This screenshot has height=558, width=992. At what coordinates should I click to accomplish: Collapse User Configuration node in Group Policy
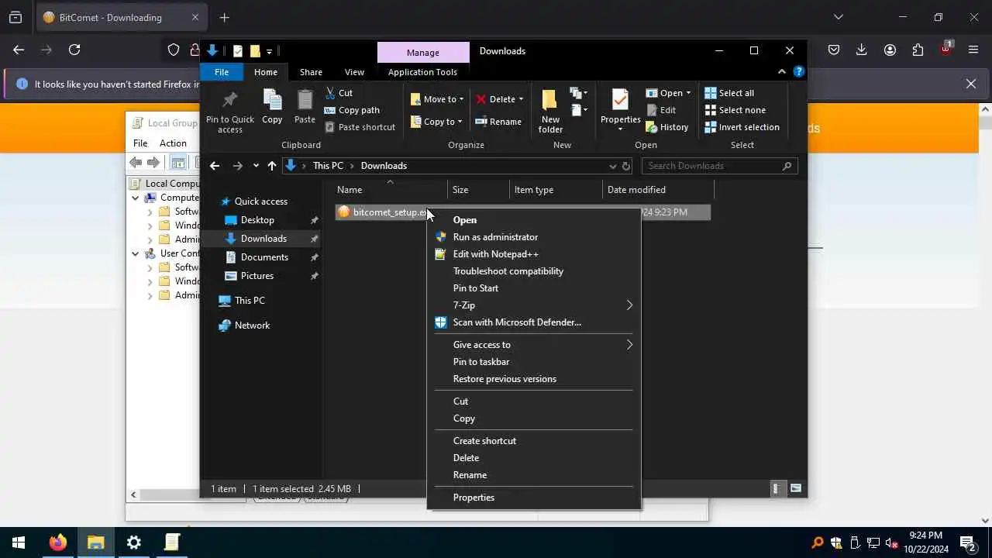[136, 253]
